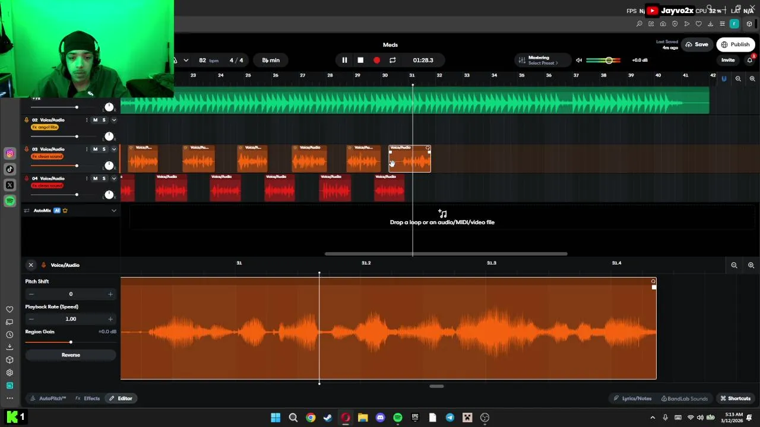The height and width of the screenshot is (427, 760).
Task: Zoom in the editor waveform view
Action: click(751, 266)
